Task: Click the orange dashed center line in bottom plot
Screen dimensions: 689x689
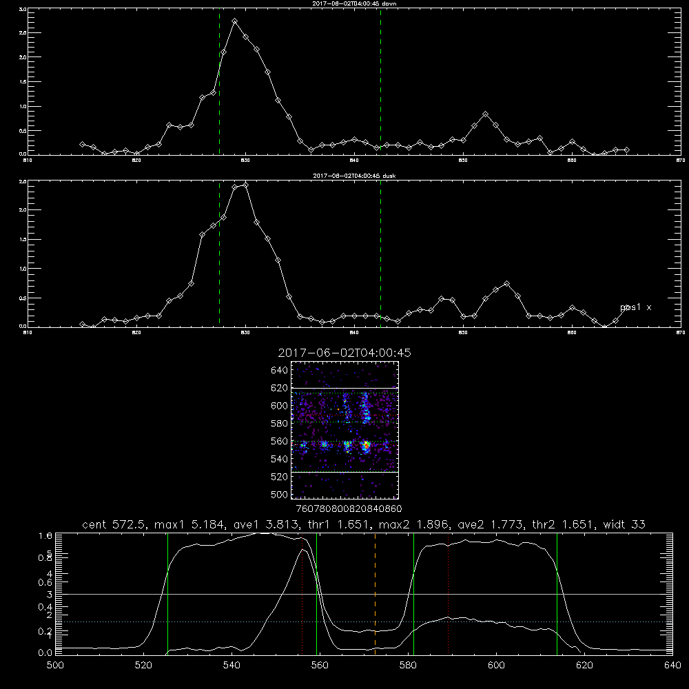Action: point(375,593)
